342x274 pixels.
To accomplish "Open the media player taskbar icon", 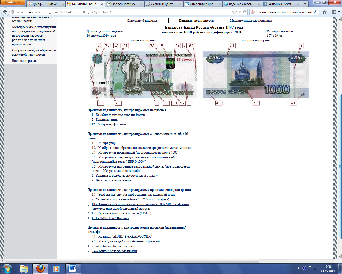I will (x=56, y=269).
